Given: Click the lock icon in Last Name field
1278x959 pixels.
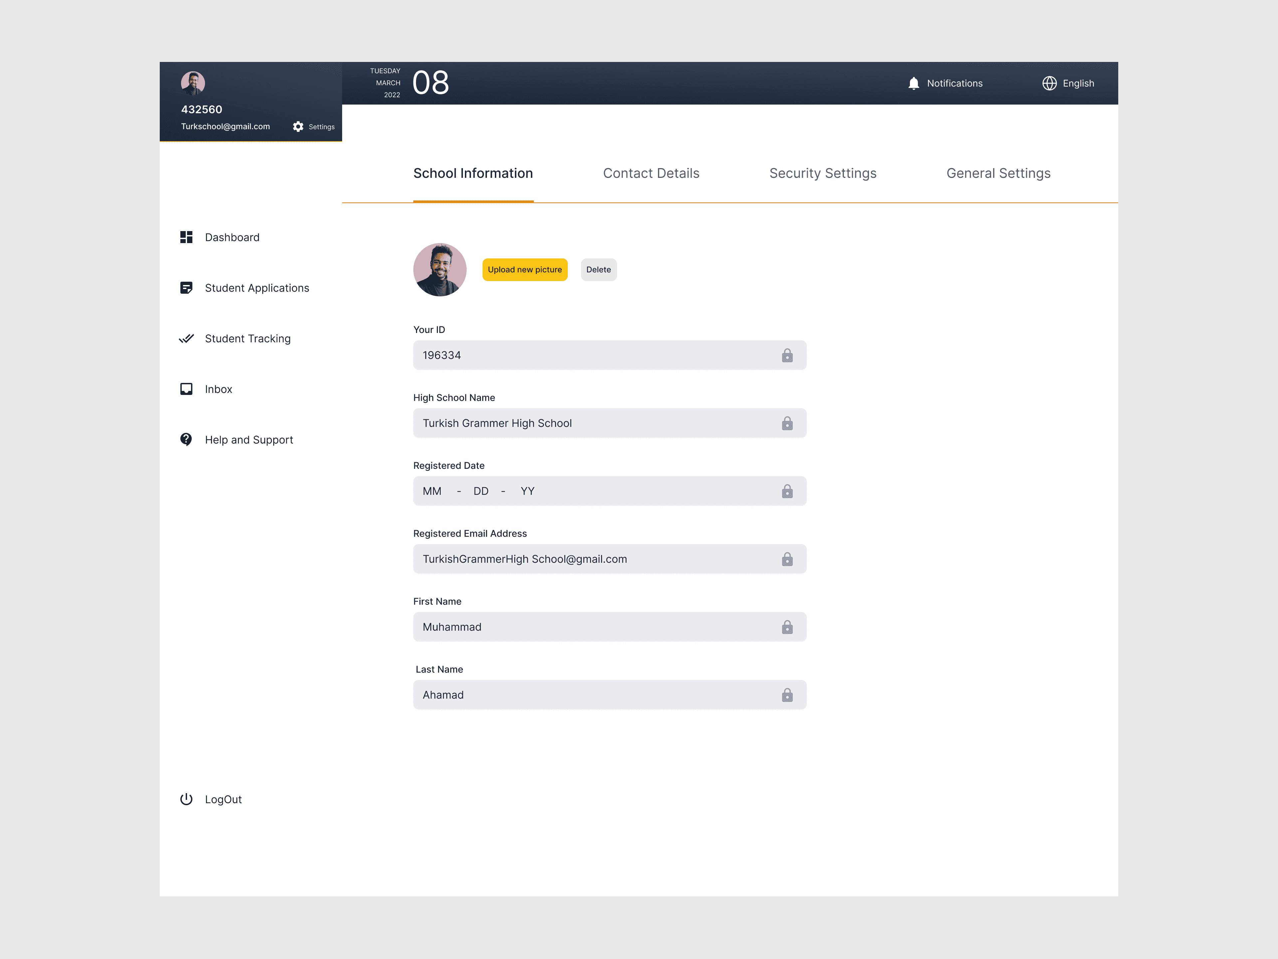Looking at the screenshot, I should 787,695.
